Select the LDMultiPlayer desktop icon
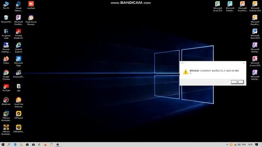 (18, 129)
